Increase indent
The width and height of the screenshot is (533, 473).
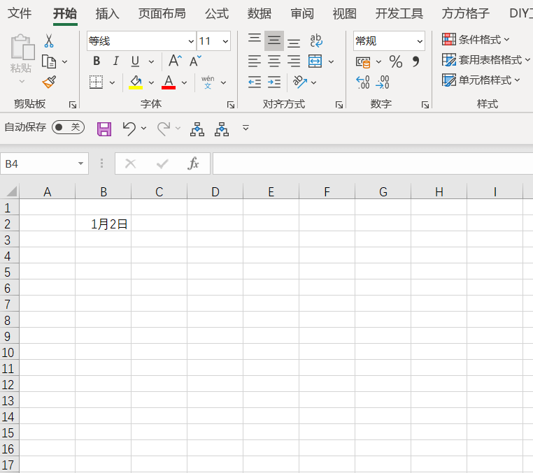point(274,82)
